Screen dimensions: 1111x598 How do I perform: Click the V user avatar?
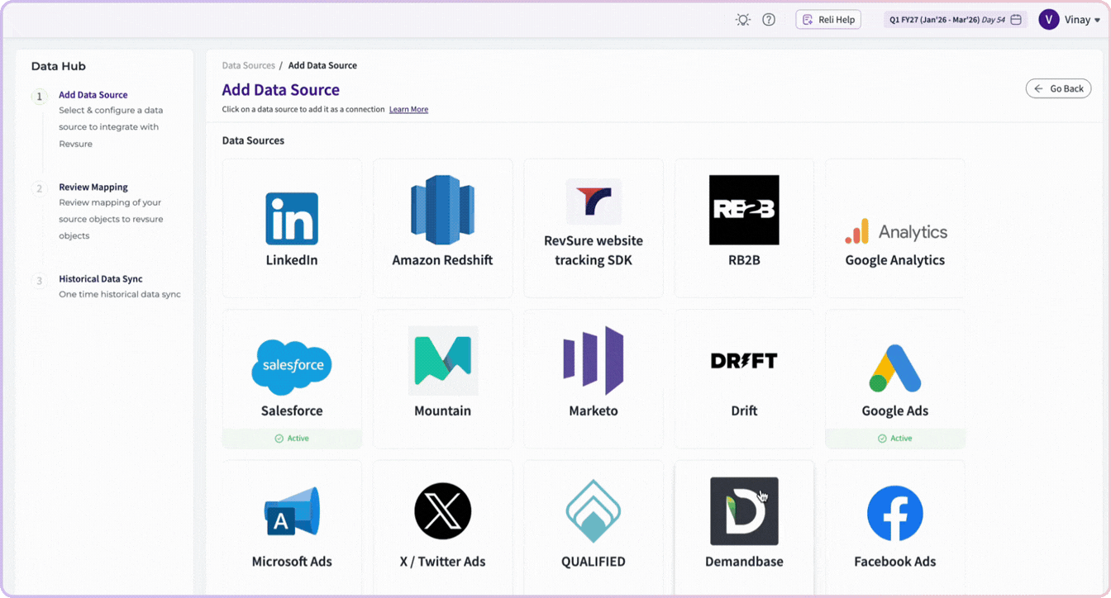point(1049,20)
